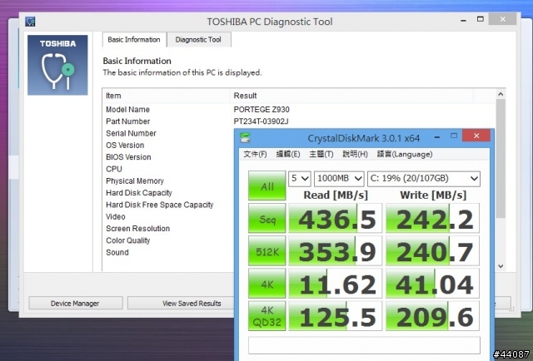Open the Diagnostic Tool tab
Viewport: 533px width, 361px height.
(x=198, y=40)
